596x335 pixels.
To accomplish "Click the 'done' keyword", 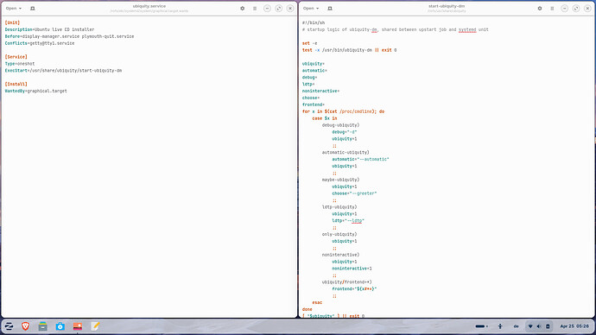I will click(x=308, y=310).
